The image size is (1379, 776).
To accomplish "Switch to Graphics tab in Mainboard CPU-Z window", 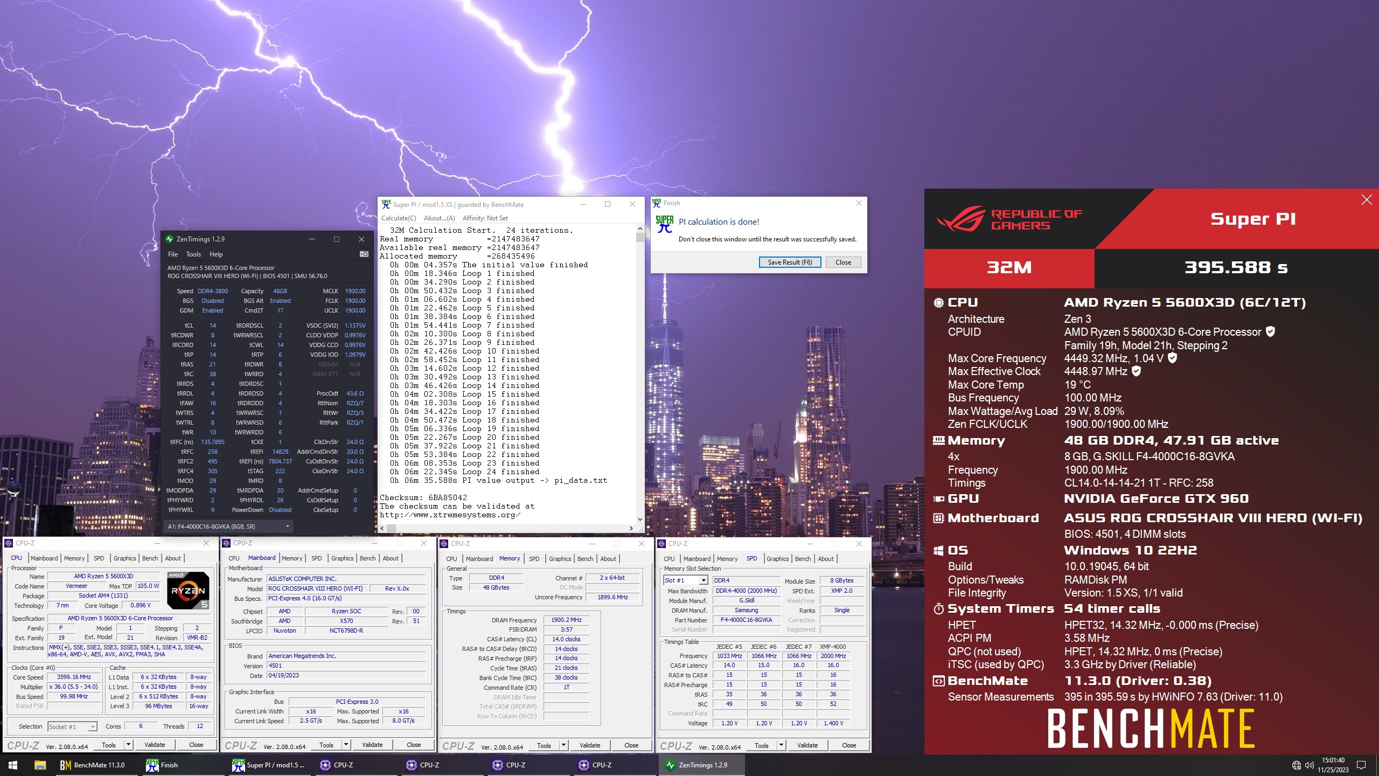I will click(x=343, y=558).
